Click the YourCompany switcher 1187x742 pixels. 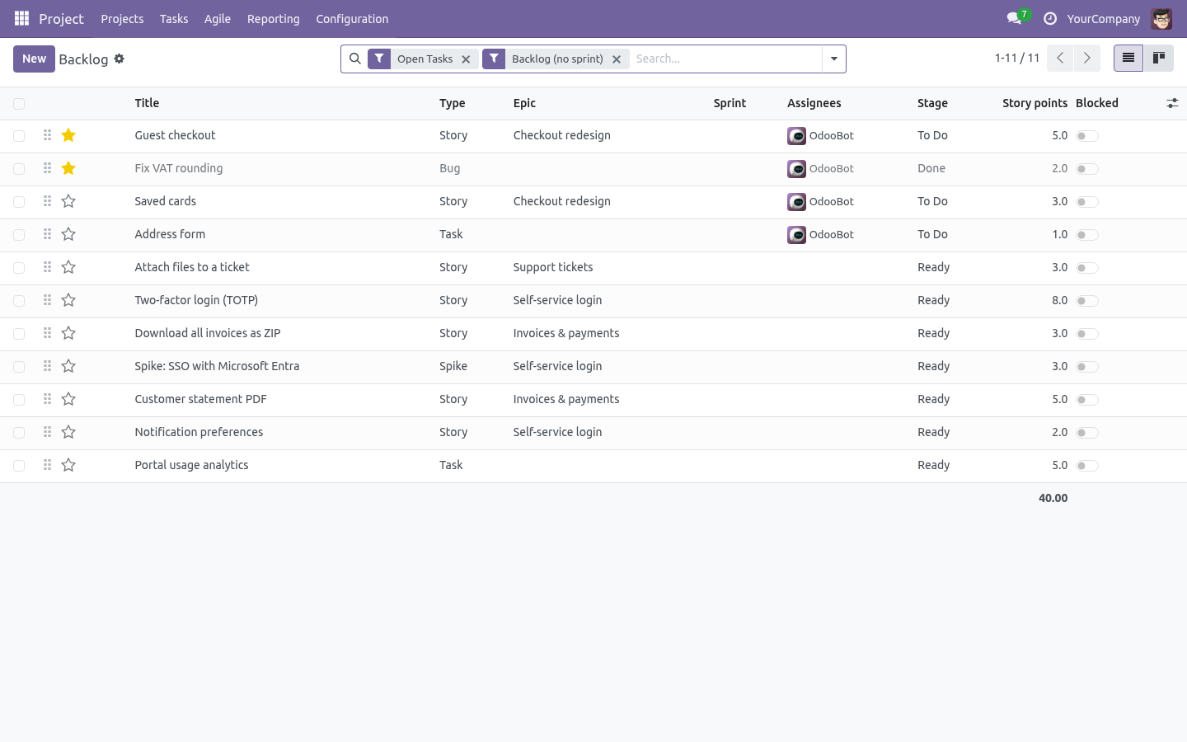(x=1103, y=18)
